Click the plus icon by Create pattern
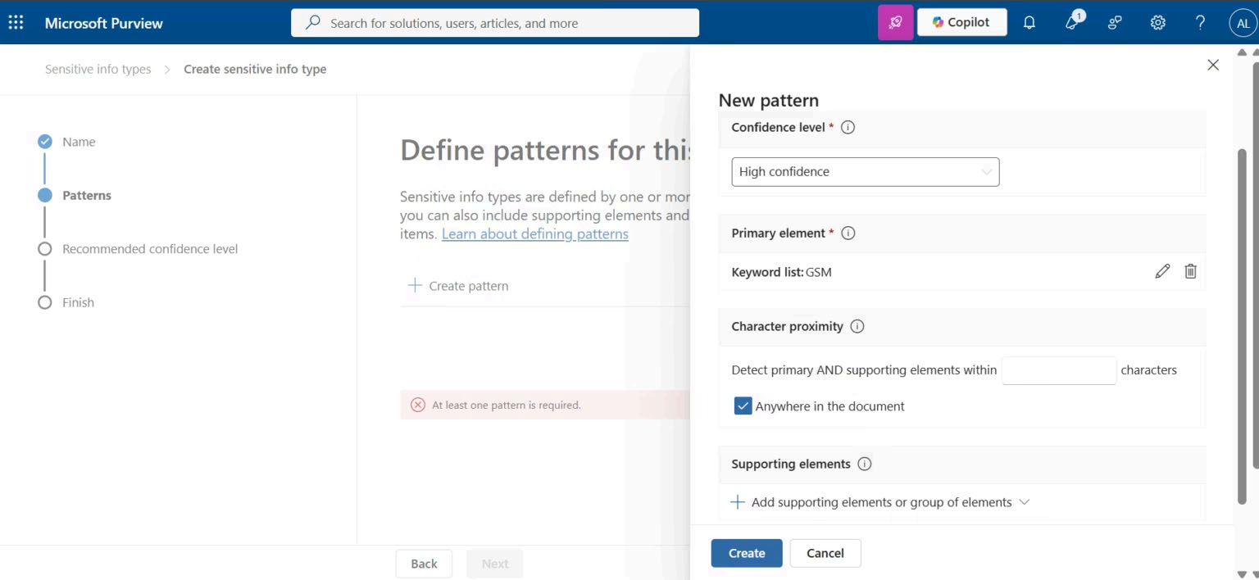1259x580 pixels. (415, 285)
